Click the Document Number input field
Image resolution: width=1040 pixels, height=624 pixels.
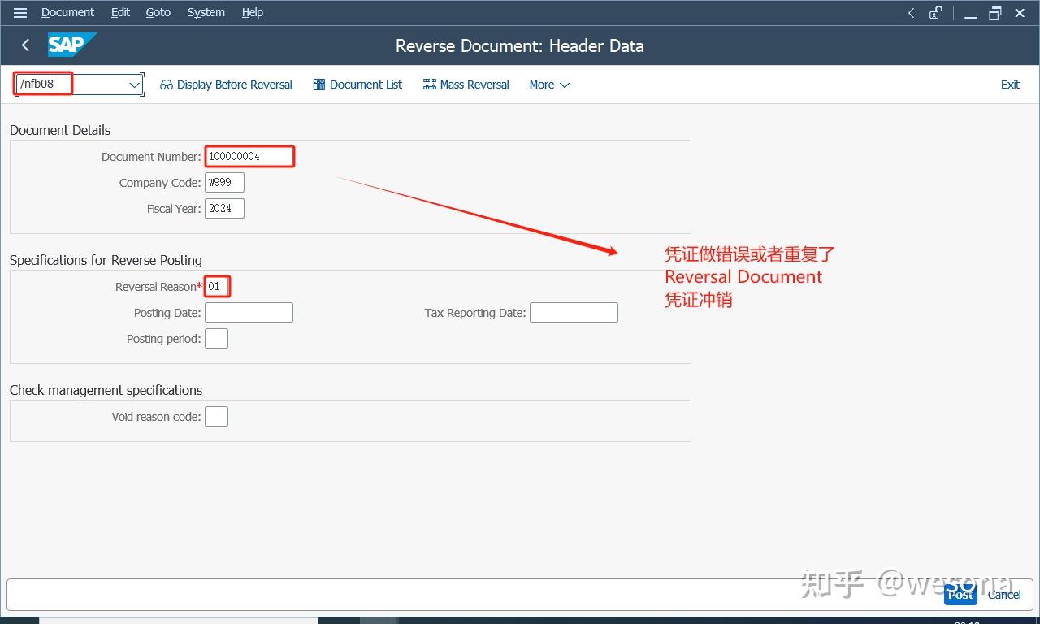249,156
